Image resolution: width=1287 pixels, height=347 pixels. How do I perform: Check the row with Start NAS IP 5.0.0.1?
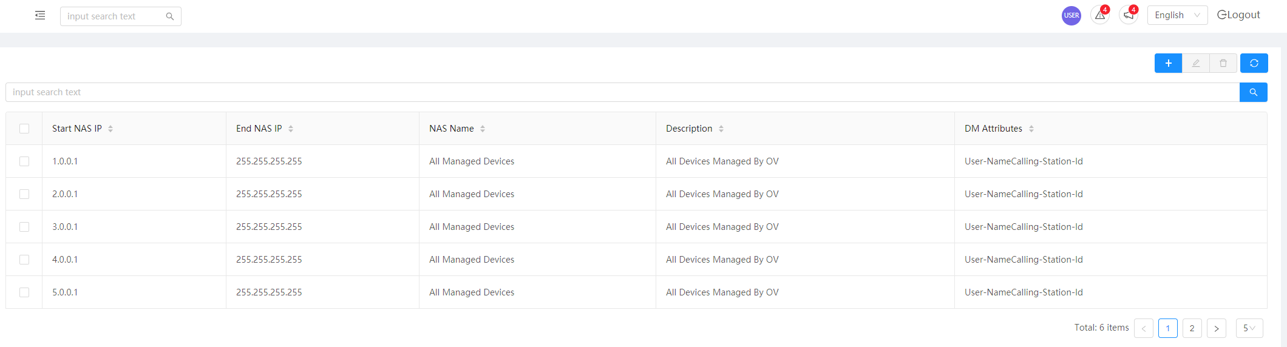(x=24, y=292)
